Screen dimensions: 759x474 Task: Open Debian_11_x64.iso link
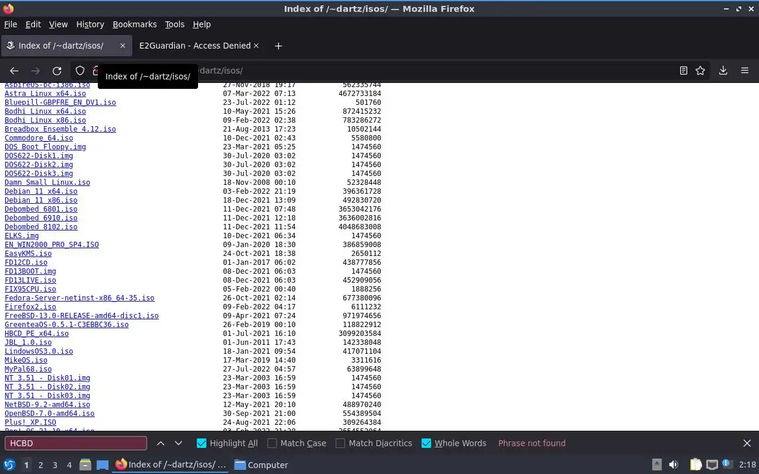pos(41,191)
